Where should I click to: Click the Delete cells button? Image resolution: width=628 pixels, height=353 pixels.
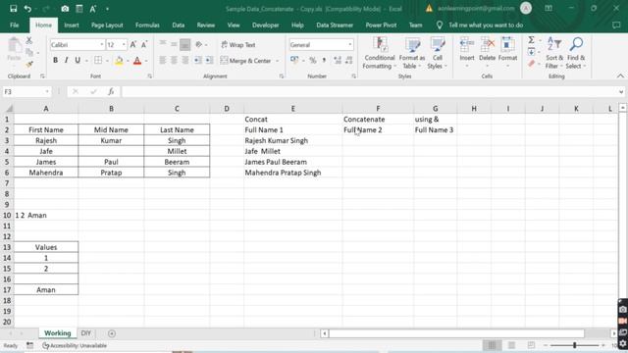[487, 52]
